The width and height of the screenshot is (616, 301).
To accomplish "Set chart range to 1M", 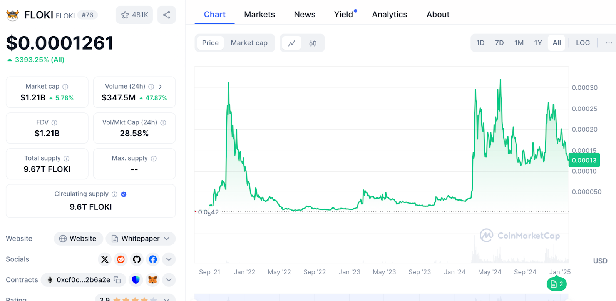I will coord(519,43).
